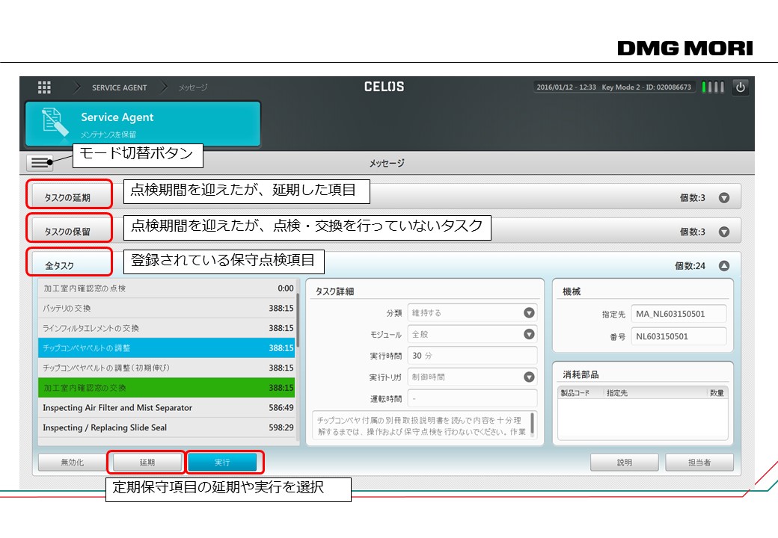Click the green signal status bars

tap(713, 87)
